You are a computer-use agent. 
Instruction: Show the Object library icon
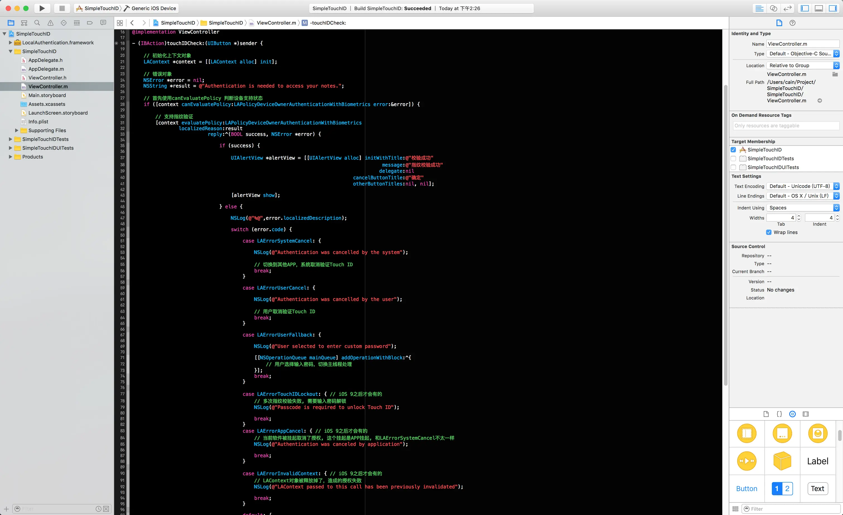(792, 414)
